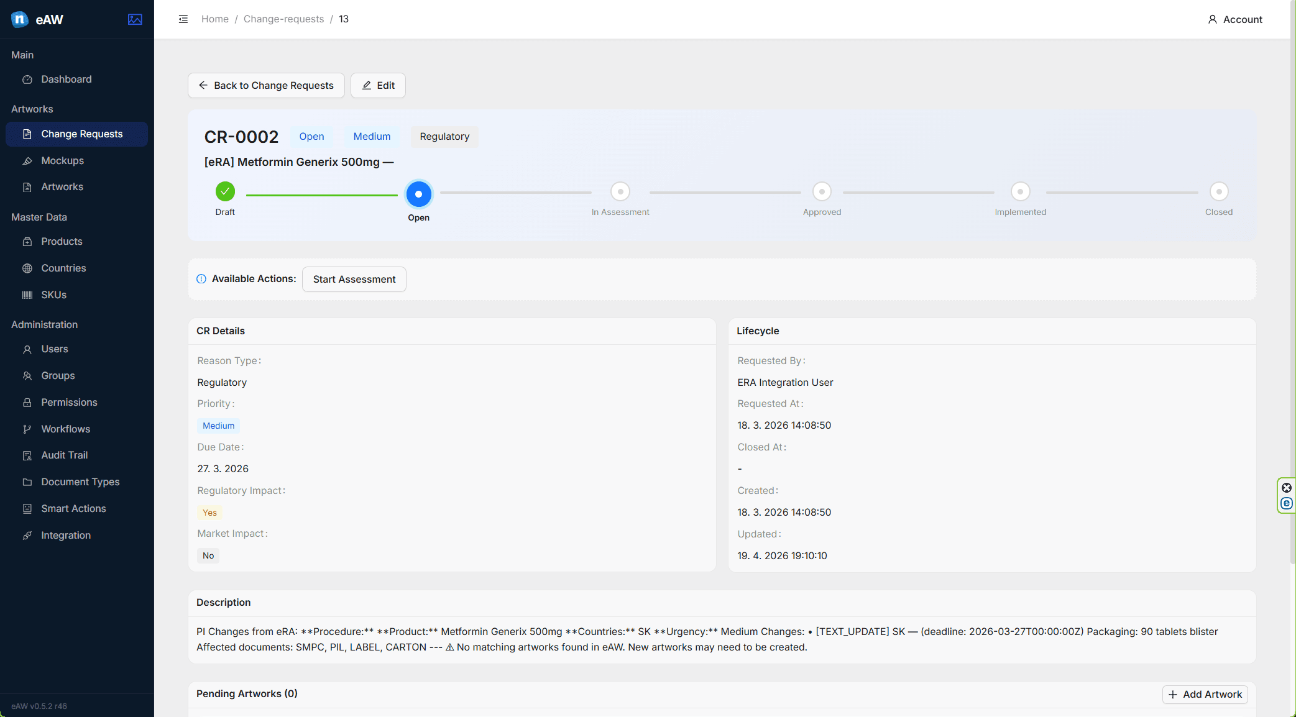Click the ERA Integration User text
The image size is (1296, 717).
[785, 383]
